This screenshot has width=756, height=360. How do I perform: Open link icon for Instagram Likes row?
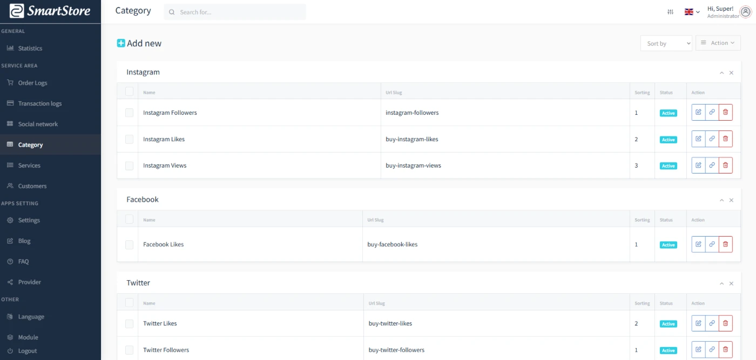click(712, 139)
